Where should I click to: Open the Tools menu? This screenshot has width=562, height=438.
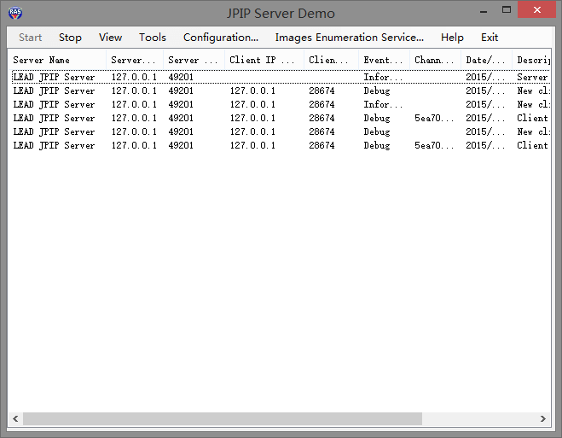click(153, 38)
